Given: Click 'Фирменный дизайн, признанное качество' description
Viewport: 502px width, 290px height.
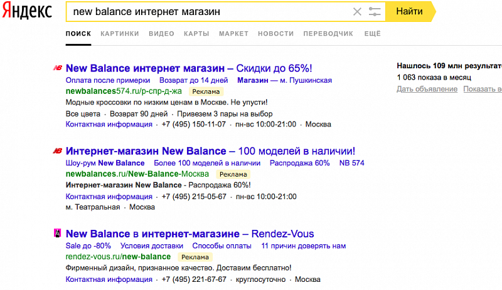Looking at the screenshot, I should pyautogui.click(x=178, y=268).
